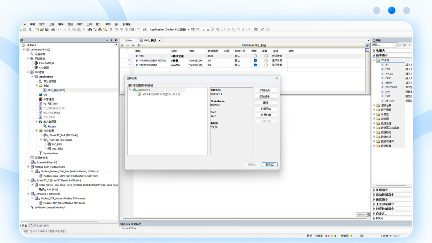
Task: Click the Stop square icon in toolbar
Action: (208, 30)
